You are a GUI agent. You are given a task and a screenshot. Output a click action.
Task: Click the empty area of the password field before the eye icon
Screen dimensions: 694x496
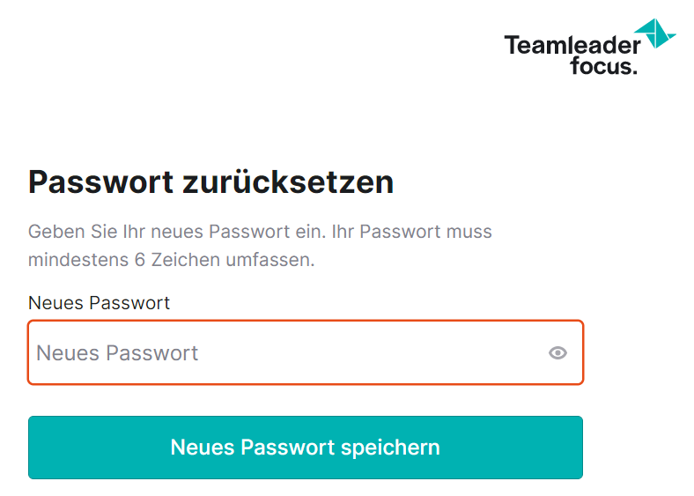coord(372,353)
